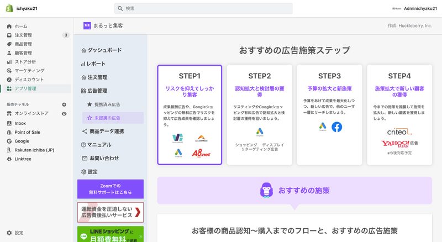
Task: Click the マーケティング target icon
Action: [9, 71]
